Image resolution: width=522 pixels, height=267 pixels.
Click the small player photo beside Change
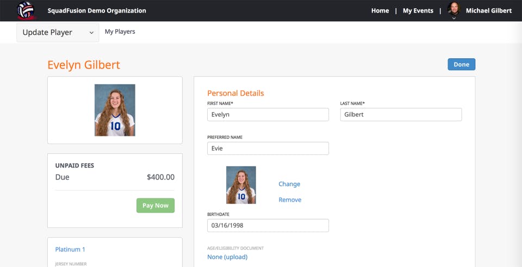(241, 185)
